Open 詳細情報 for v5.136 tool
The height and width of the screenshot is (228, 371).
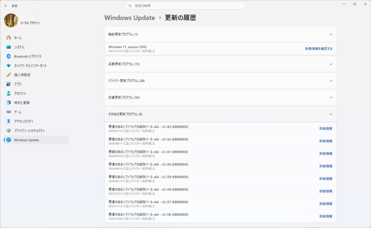click(x=326, y=216)
